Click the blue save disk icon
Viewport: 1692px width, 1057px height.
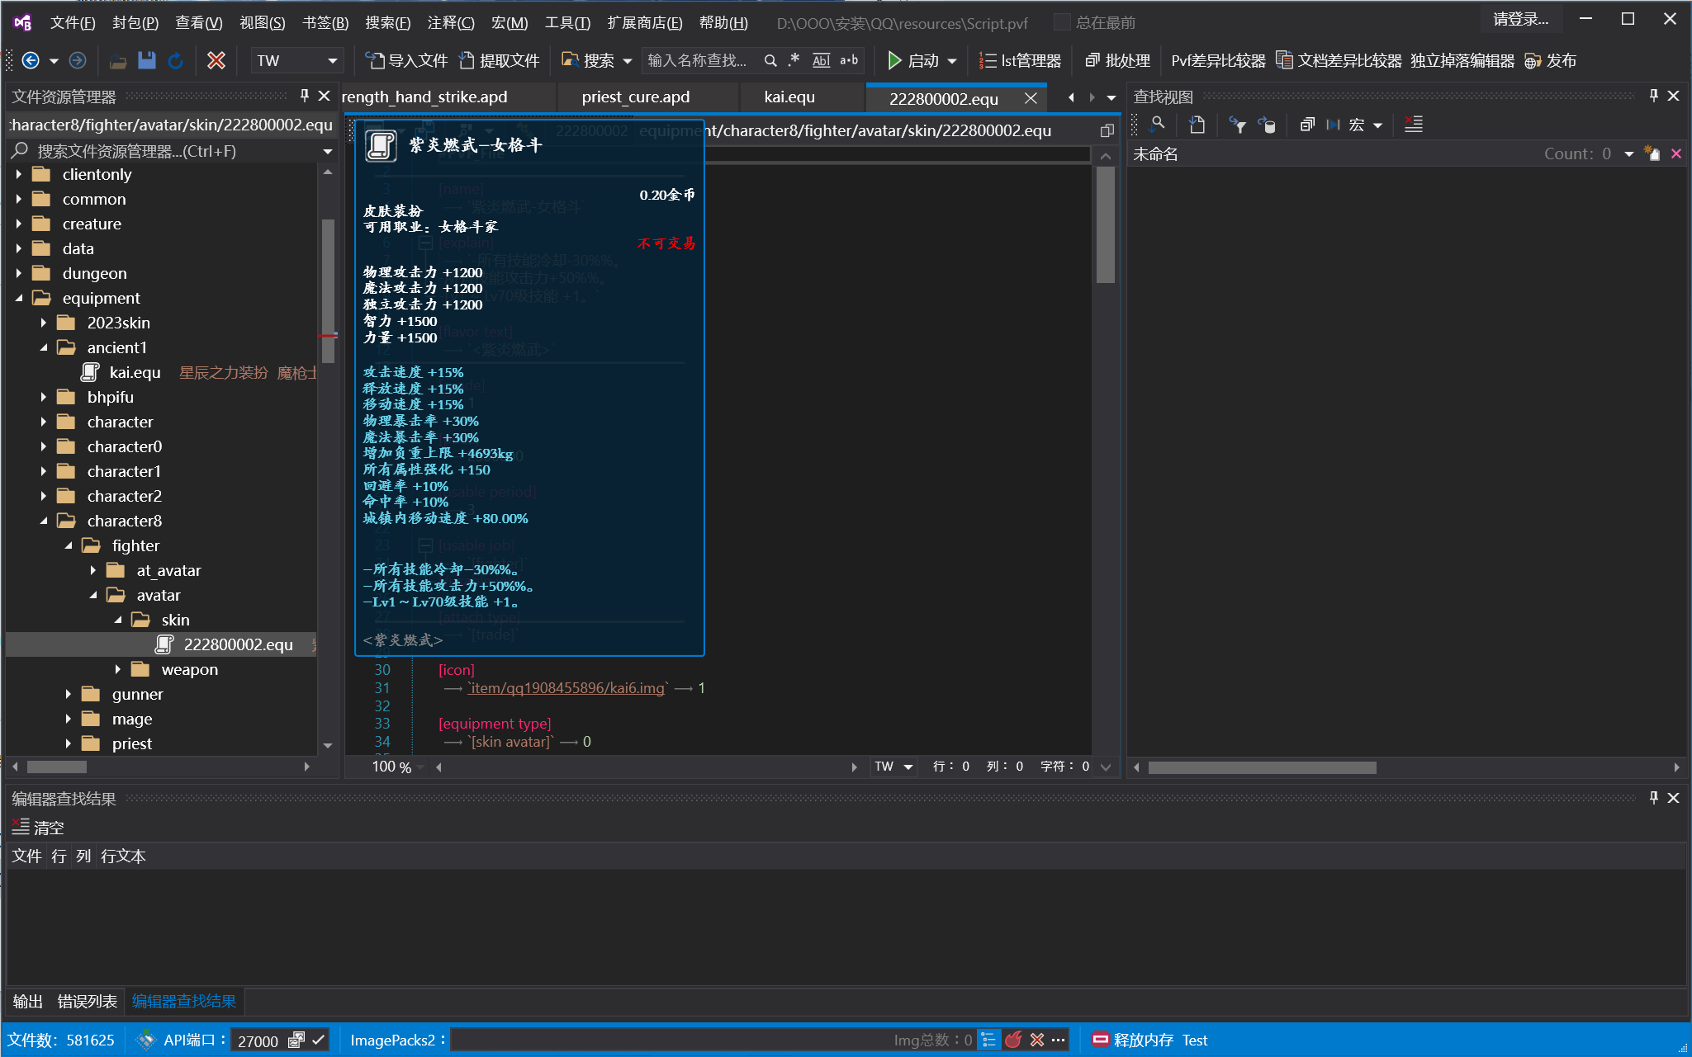tap(147, 60)
